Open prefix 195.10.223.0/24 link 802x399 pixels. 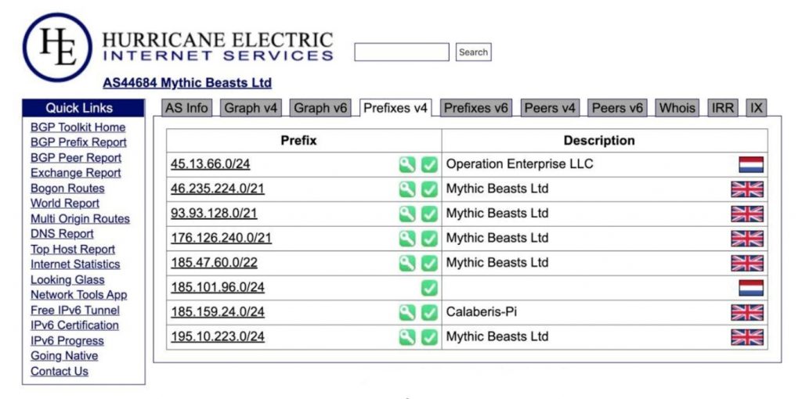coord(218,336)
